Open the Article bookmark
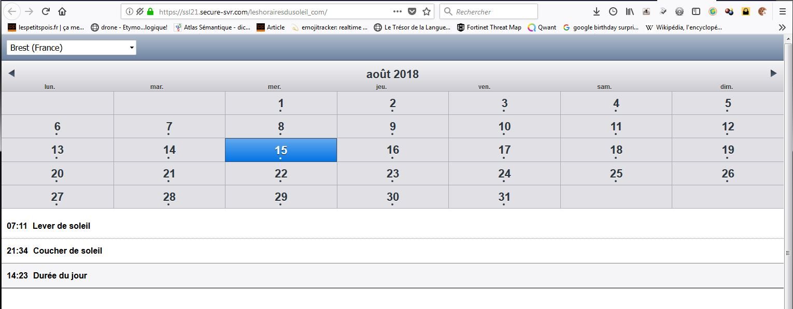This screenshot has height=309, width=793. click(x=271, y=27)
